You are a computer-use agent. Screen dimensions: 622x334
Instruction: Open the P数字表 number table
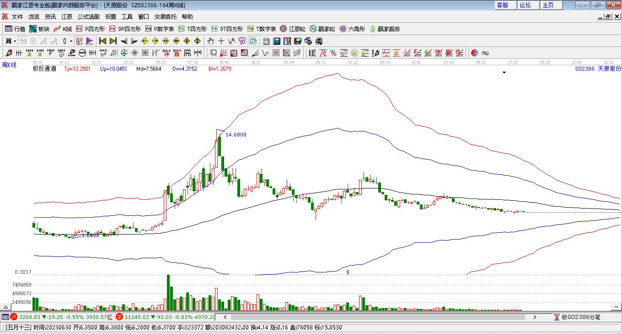(x=160, y=29)
